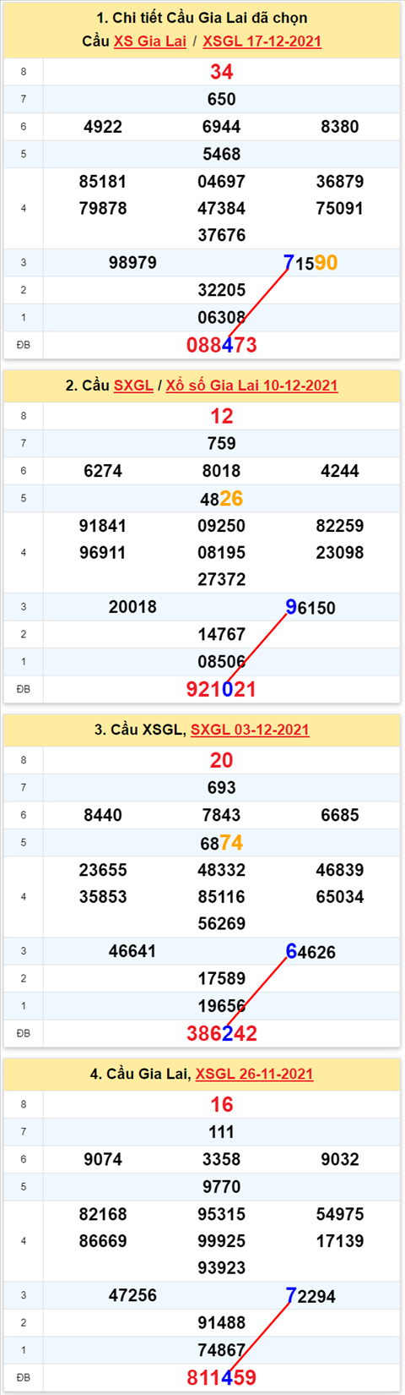The height and width of the screenshot is (1395, 405).
Task: Click fifth prize number 6874
Action: (x=221, y=843)
